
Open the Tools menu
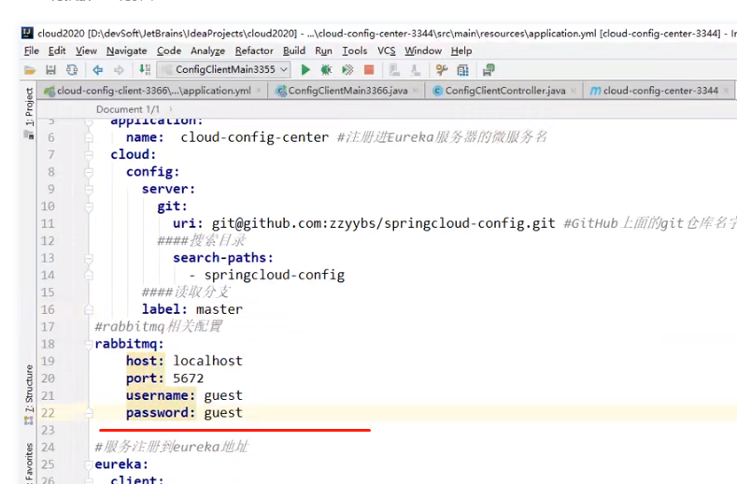coord(354,50)
